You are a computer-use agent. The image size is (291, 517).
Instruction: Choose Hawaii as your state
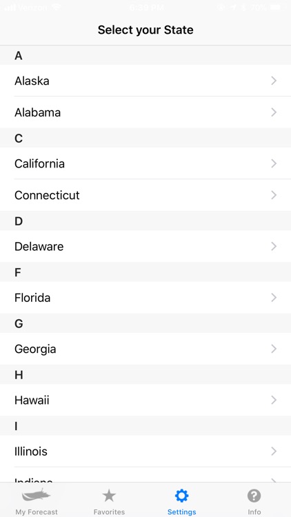click(145, 401)
